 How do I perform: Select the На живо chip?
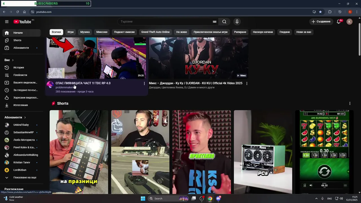point(182,32)
